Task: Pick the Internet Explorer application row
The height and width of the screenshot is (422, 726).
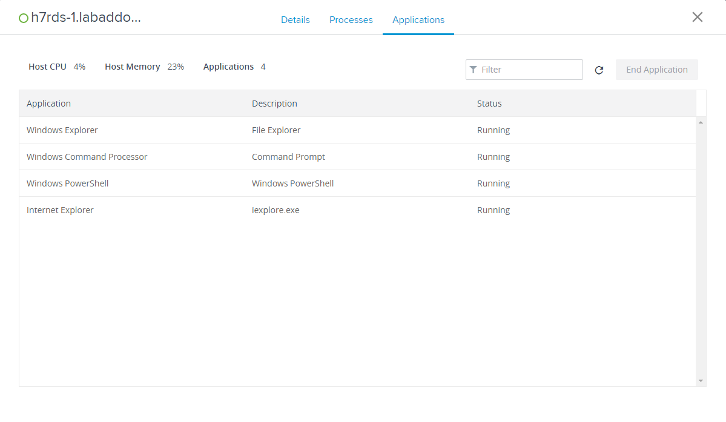Action: click(x=61, y=210)
